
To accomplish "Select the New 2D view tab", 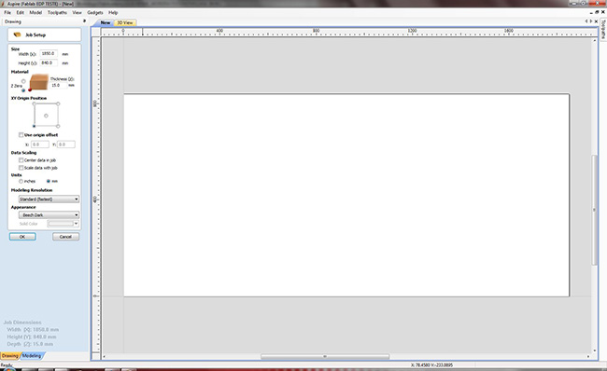I will pos(106,22).
